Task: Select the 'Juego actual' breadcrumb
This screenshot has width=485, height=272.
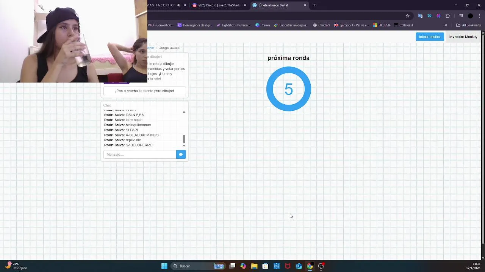Action: pos(169,48)
